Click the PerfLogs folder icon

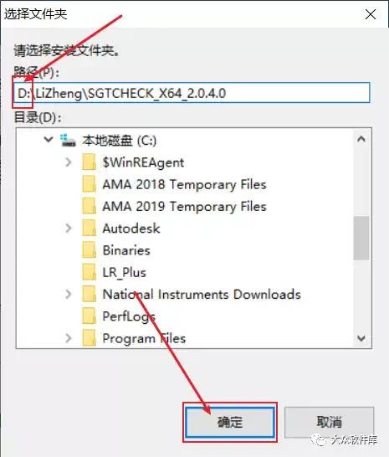pyautogui.click(x=90, y=316)
